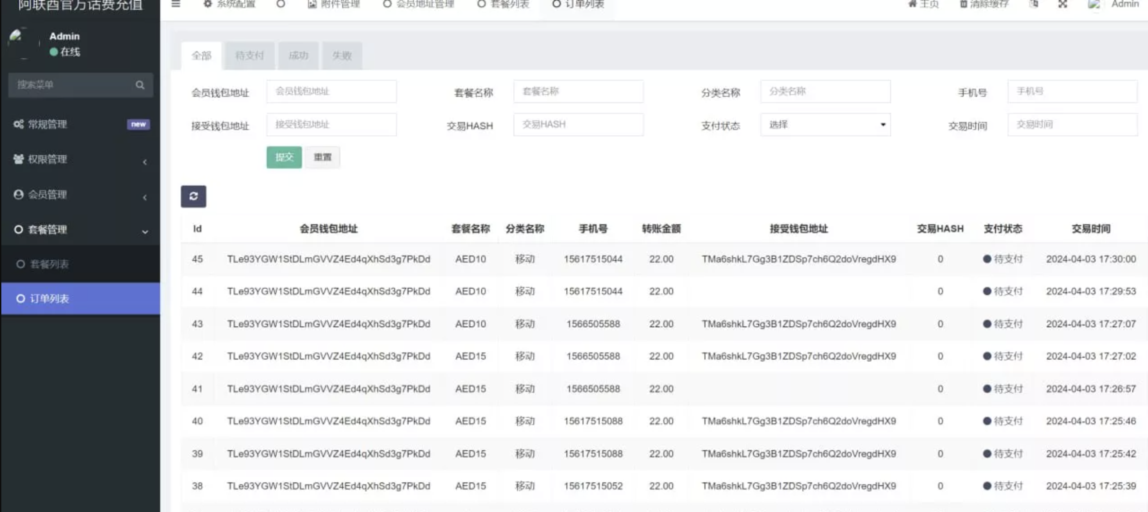Switch to the 成功 tab
The height and width of the screenshot is (512, 1148).
point(298,55)
